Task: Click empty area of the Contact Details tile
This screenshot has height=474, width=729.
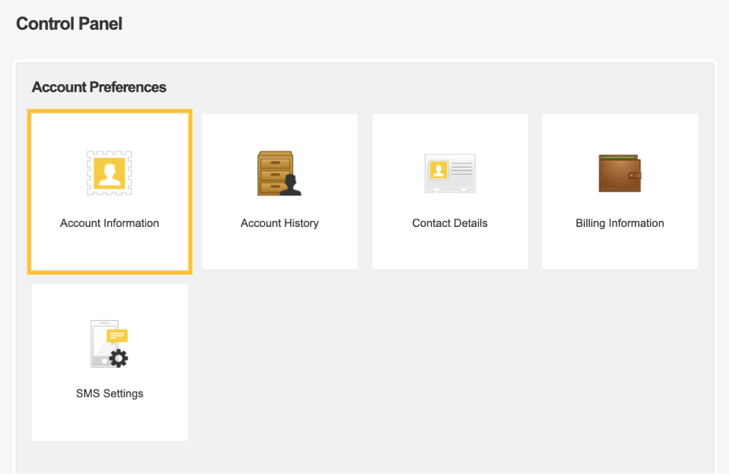Action: pos(450,249)
